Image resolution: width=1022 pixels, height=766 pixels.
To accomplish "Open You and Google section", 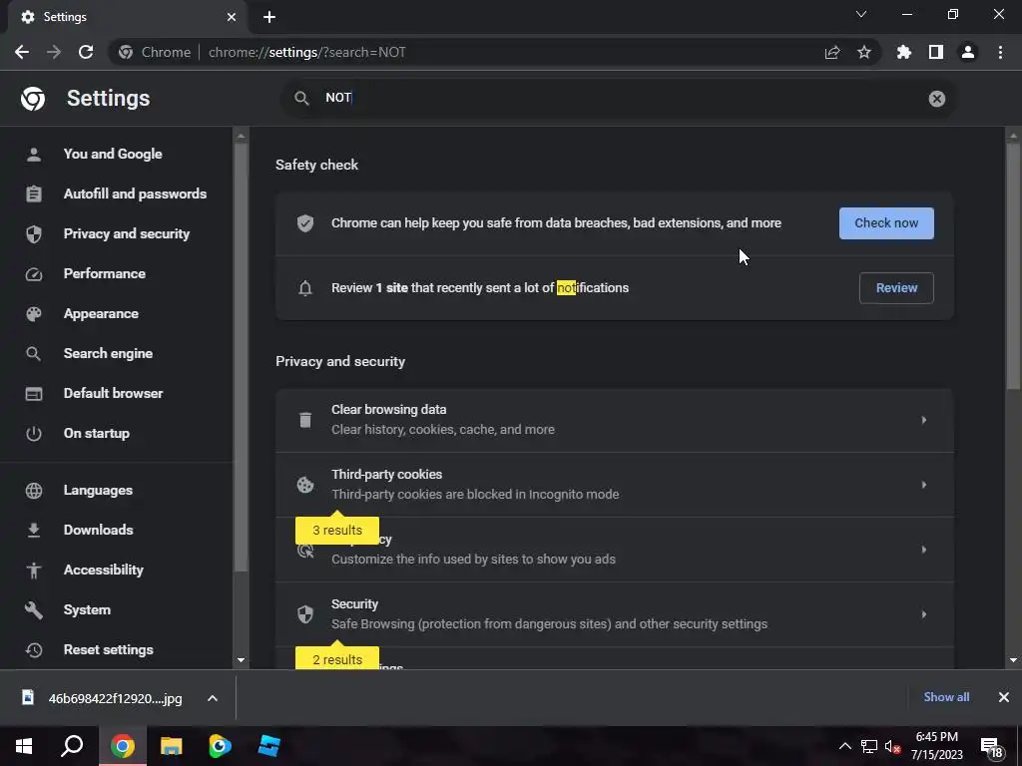I will coord(112,155).
